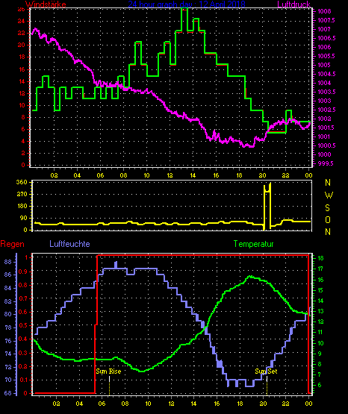Click the 'Sun Set' label in the lower chart
This screenshot has width=348, height=414.
266,371
